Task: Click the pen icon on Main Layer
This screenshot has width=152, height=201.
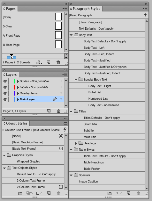Action: tap(55, 99)
